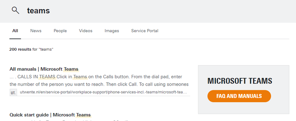The image size is (296, 121).
Task: Click the highlighted Teams word in first title
Action: (x=71, y=69)
